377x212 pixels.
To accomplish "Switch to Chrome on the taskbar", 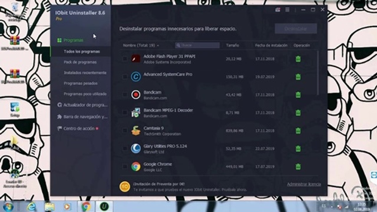I will click(86, 206).
